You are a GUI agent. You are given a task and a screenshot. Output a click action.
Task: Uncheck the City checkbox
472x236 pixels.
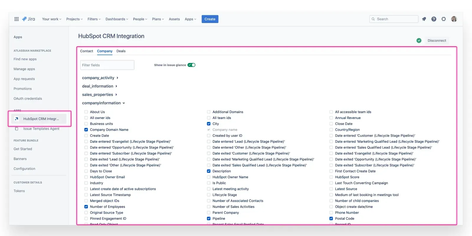click(x=209, y=124)
